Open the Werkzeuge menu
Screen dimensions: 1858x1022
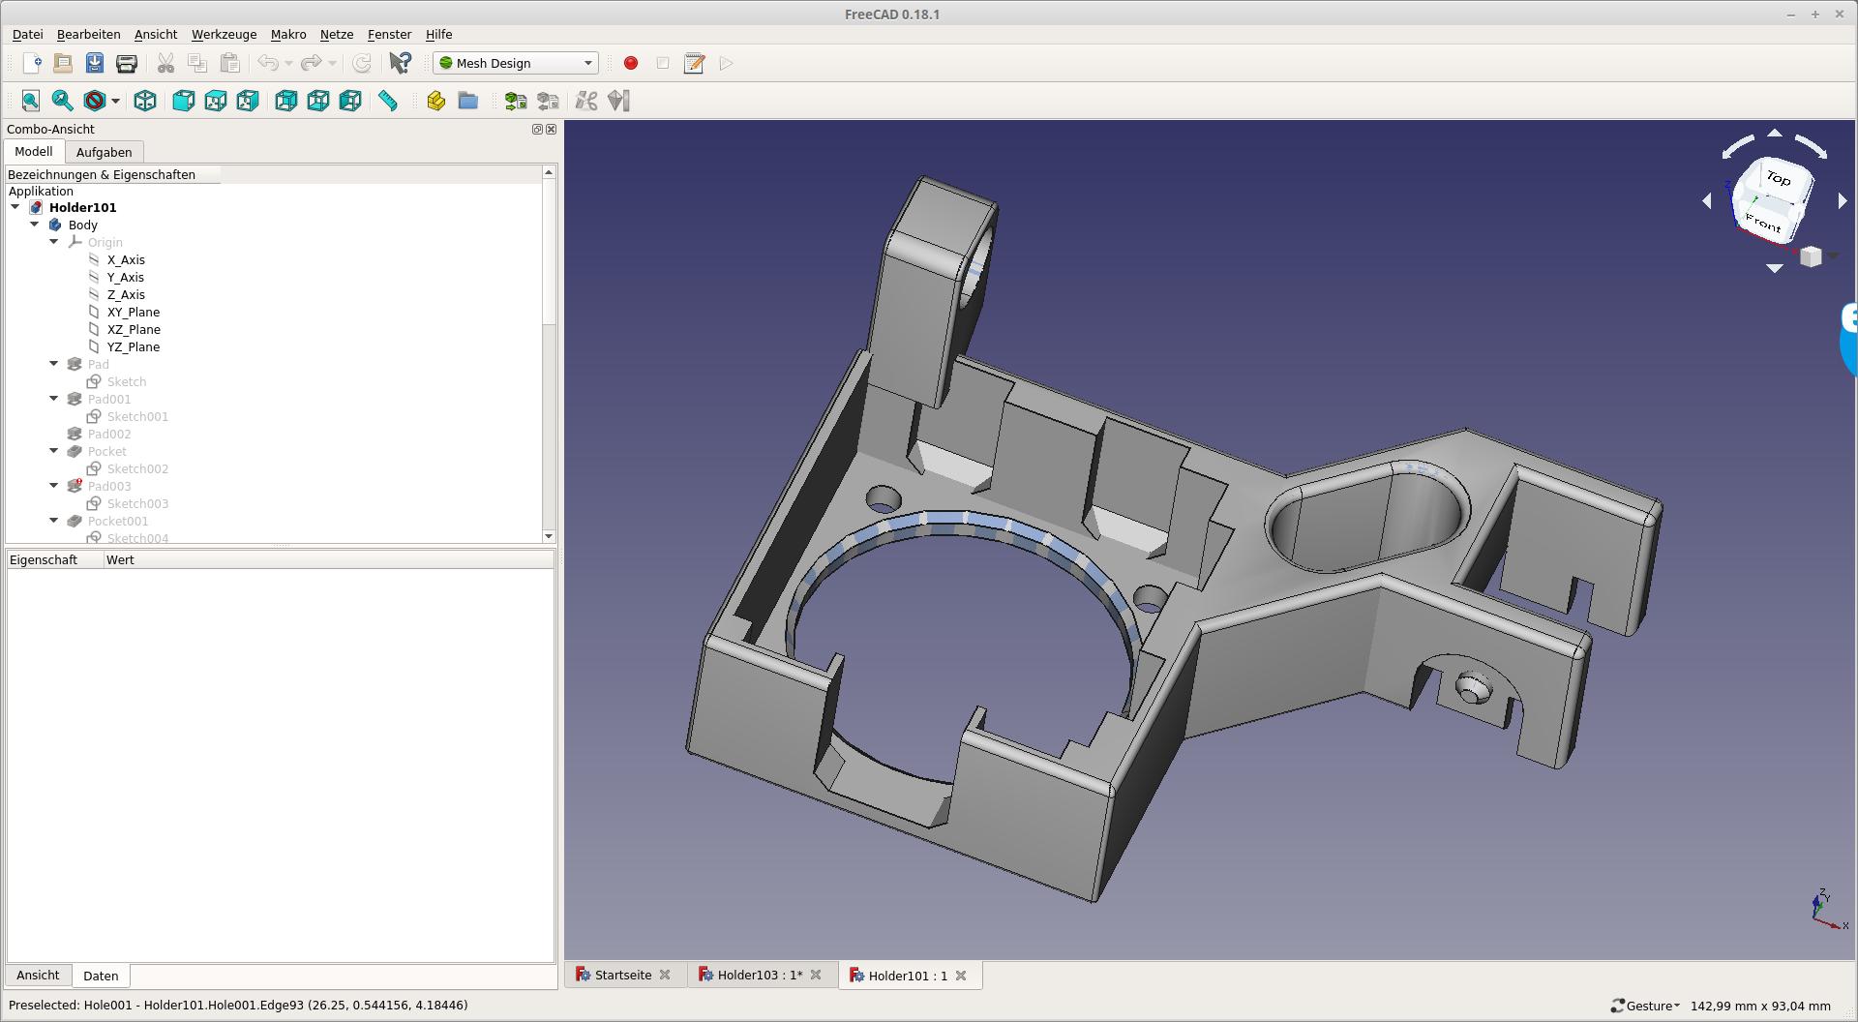224,34
